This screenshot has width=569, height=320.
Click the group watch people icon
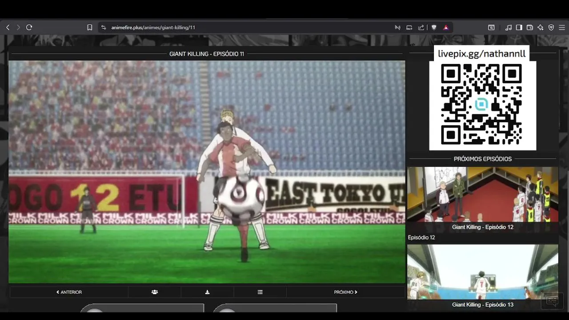point(154,292)
